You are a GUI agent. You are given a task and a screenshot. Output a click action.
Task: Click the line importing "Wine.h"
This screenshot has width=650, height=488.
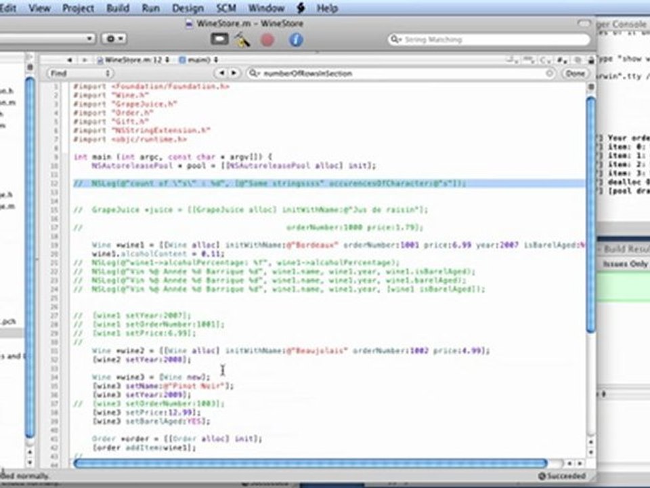[110, 95]
